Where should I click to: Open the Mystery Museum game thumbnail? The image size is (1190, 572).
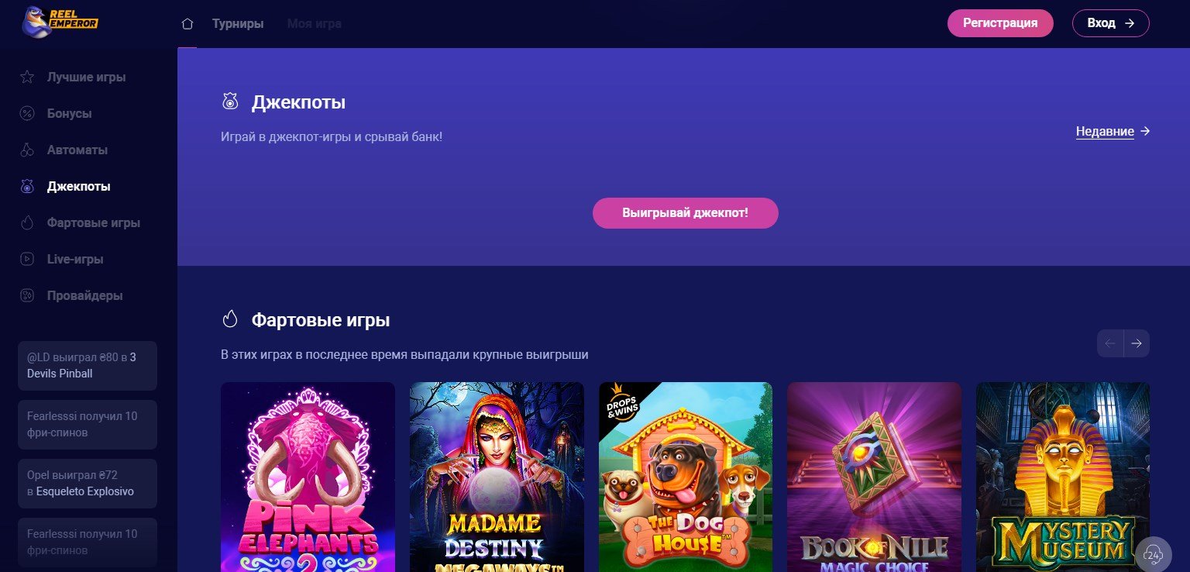(x=1063, y=477)
